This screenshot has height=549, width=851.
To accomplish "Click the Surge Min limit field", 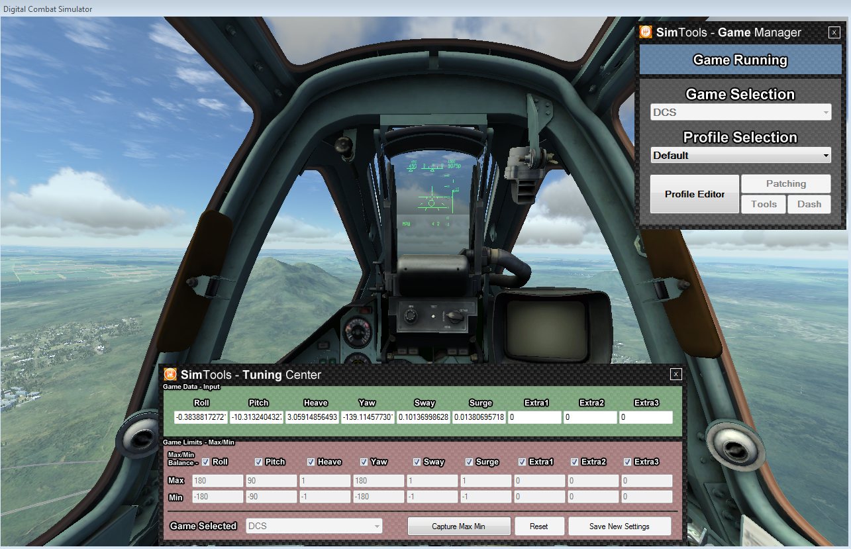I will (485, 497).
